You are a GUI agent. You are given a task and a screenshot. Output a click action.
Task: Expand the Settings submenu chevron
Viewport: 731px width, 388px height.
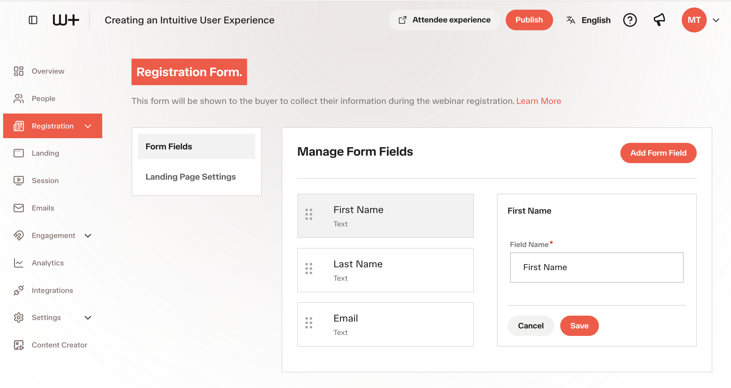tap(88, 318)
